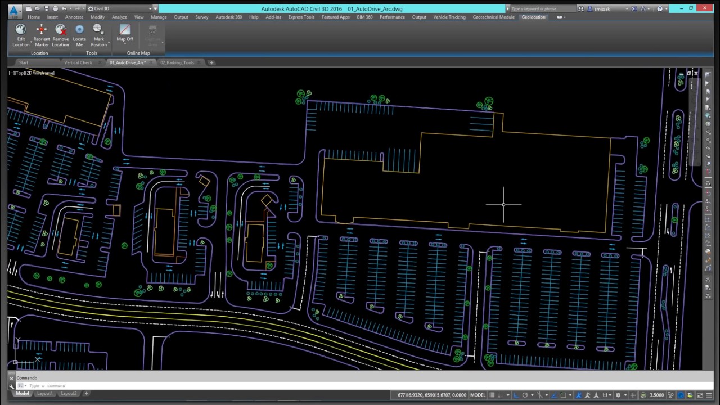Add a new layout with the plus icon
This screenshot has width=720, height=405.
pos(86,394)
